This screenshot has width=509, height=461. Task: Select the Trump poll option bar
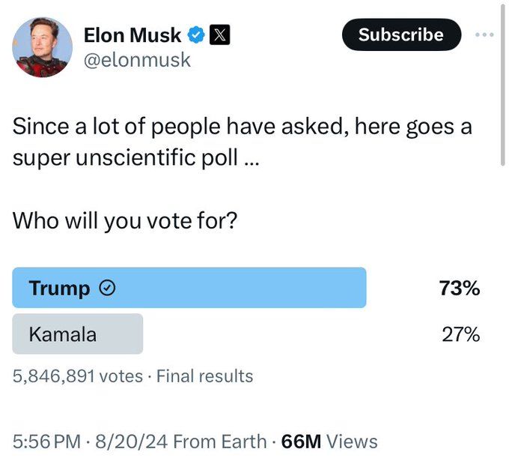point(189,288)
